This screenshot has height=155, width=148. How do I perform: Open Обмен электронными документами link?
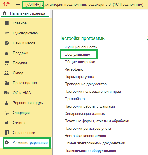pos(95,143)
